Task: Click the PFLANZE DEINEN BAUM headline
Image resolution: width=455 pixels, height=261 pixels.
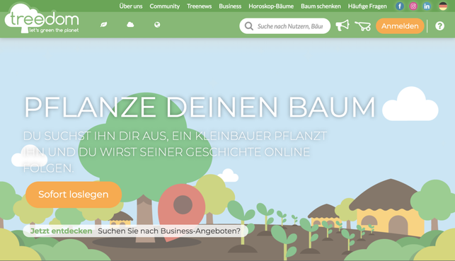Action: pyautogui.click(x=200, y=107)
